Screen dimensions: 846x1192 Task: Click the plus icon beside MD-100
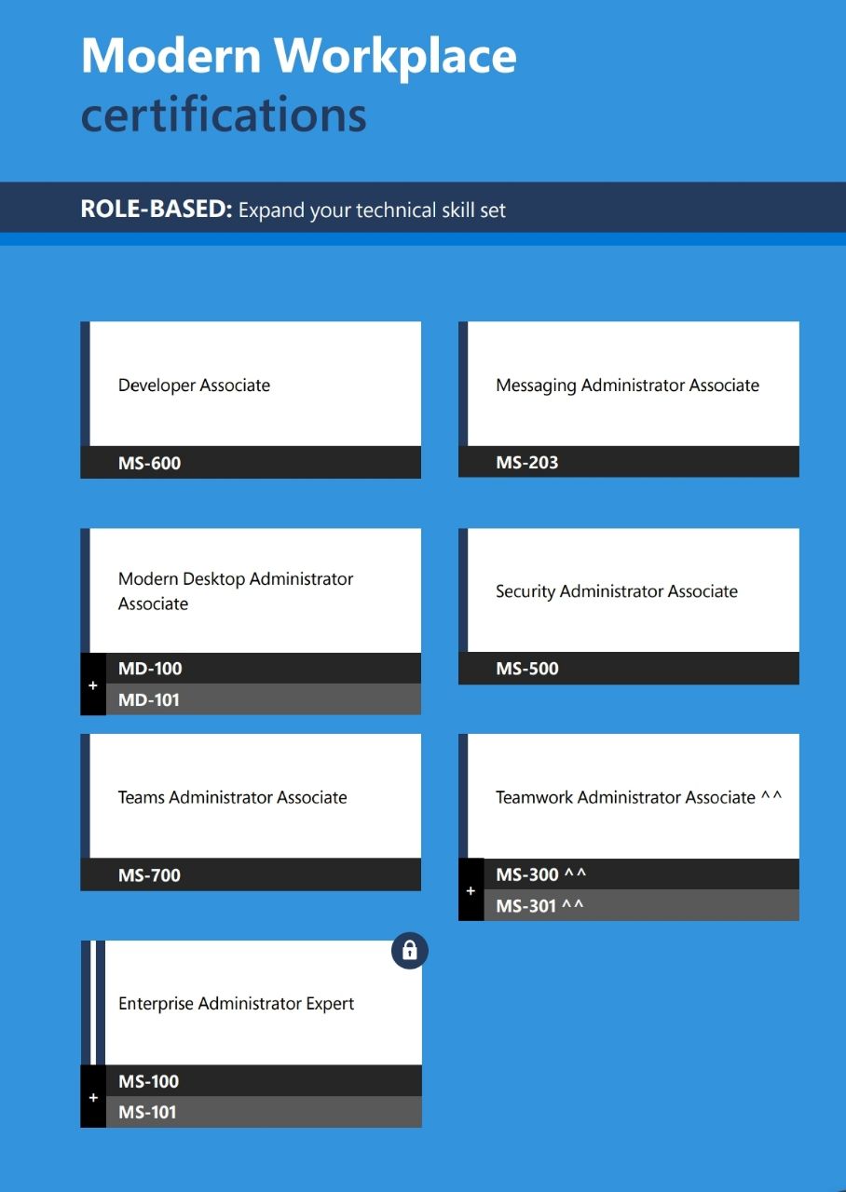point(93,684)
